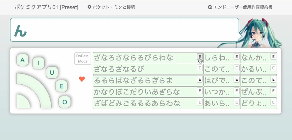Select the しらわ.. preset lyric
Viewport: 292px width, 140px height.
click(x=218, y=58)
